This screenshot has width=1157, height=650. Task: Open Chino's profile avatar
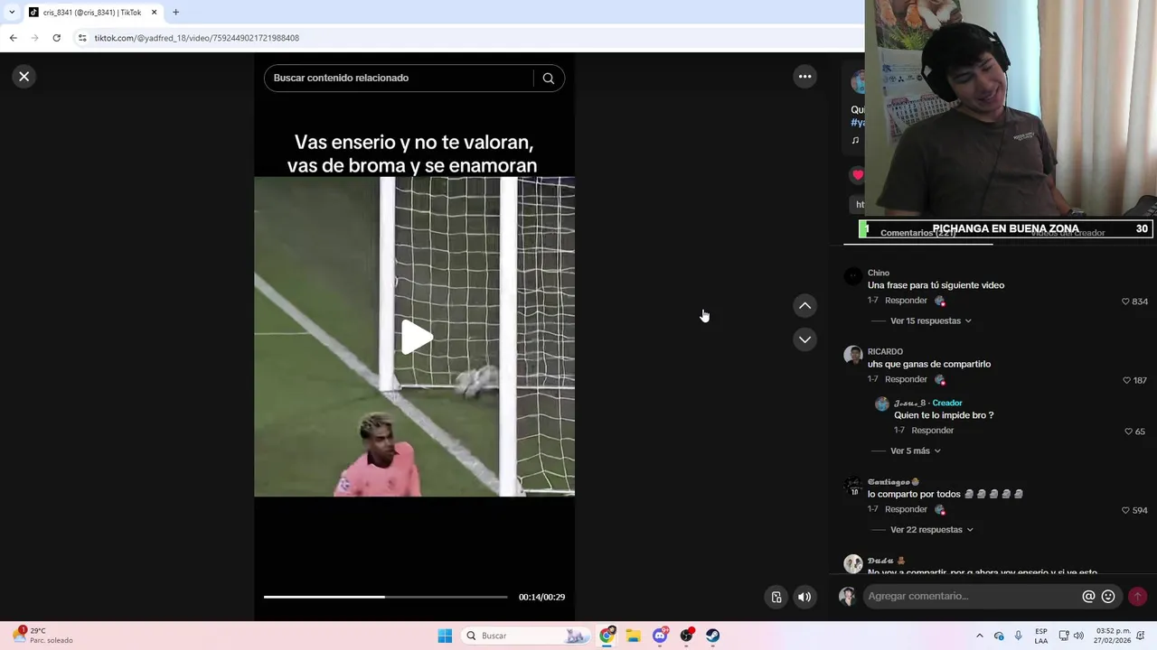853,276
